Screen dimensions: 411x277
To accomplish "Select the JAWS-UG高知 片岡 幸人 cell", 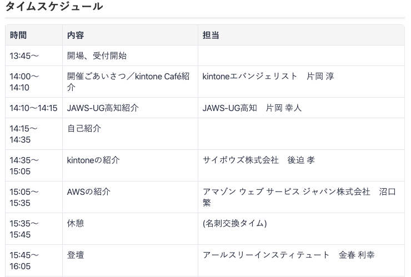I will pyautogui.click(x=252, y=108).
